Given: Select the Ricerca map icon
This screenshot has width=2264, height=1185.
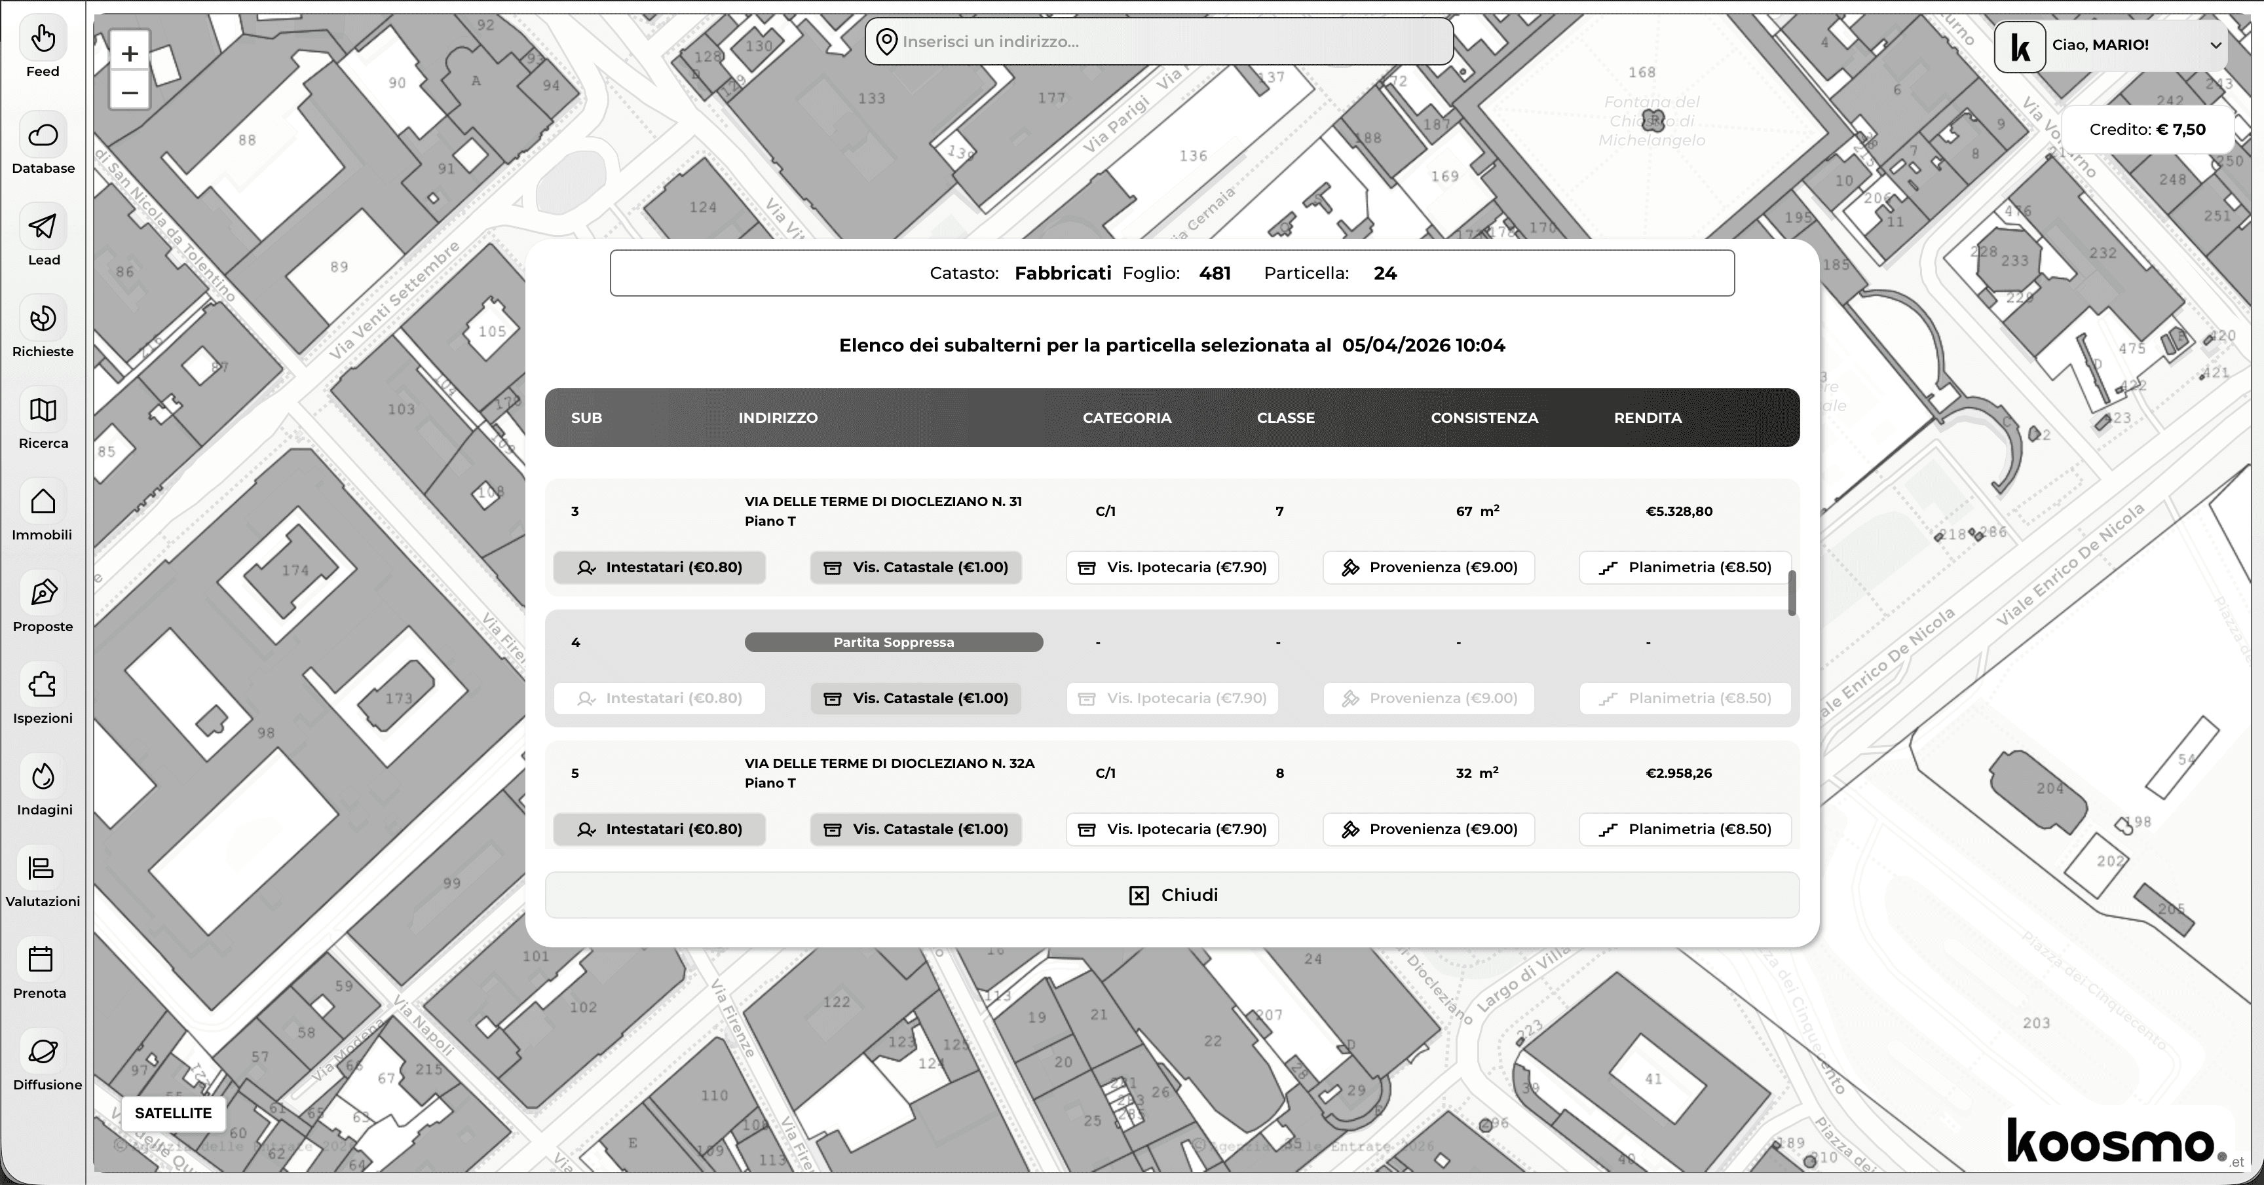Looking at the screenshot, I should point(42,410).
